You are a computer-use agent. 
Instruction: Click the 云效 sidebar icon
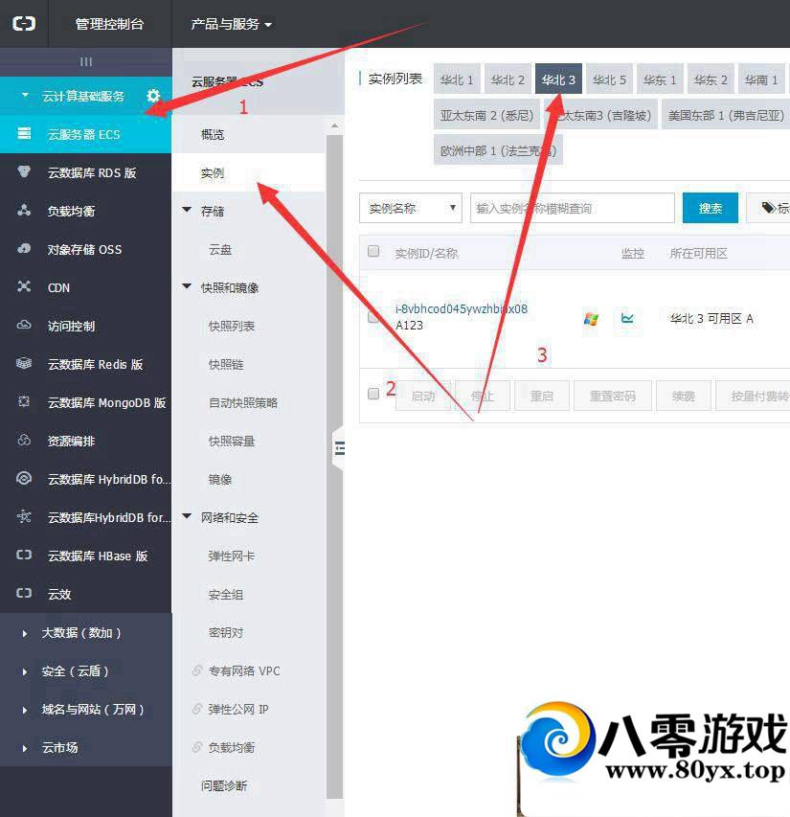[x=24, y=593]
